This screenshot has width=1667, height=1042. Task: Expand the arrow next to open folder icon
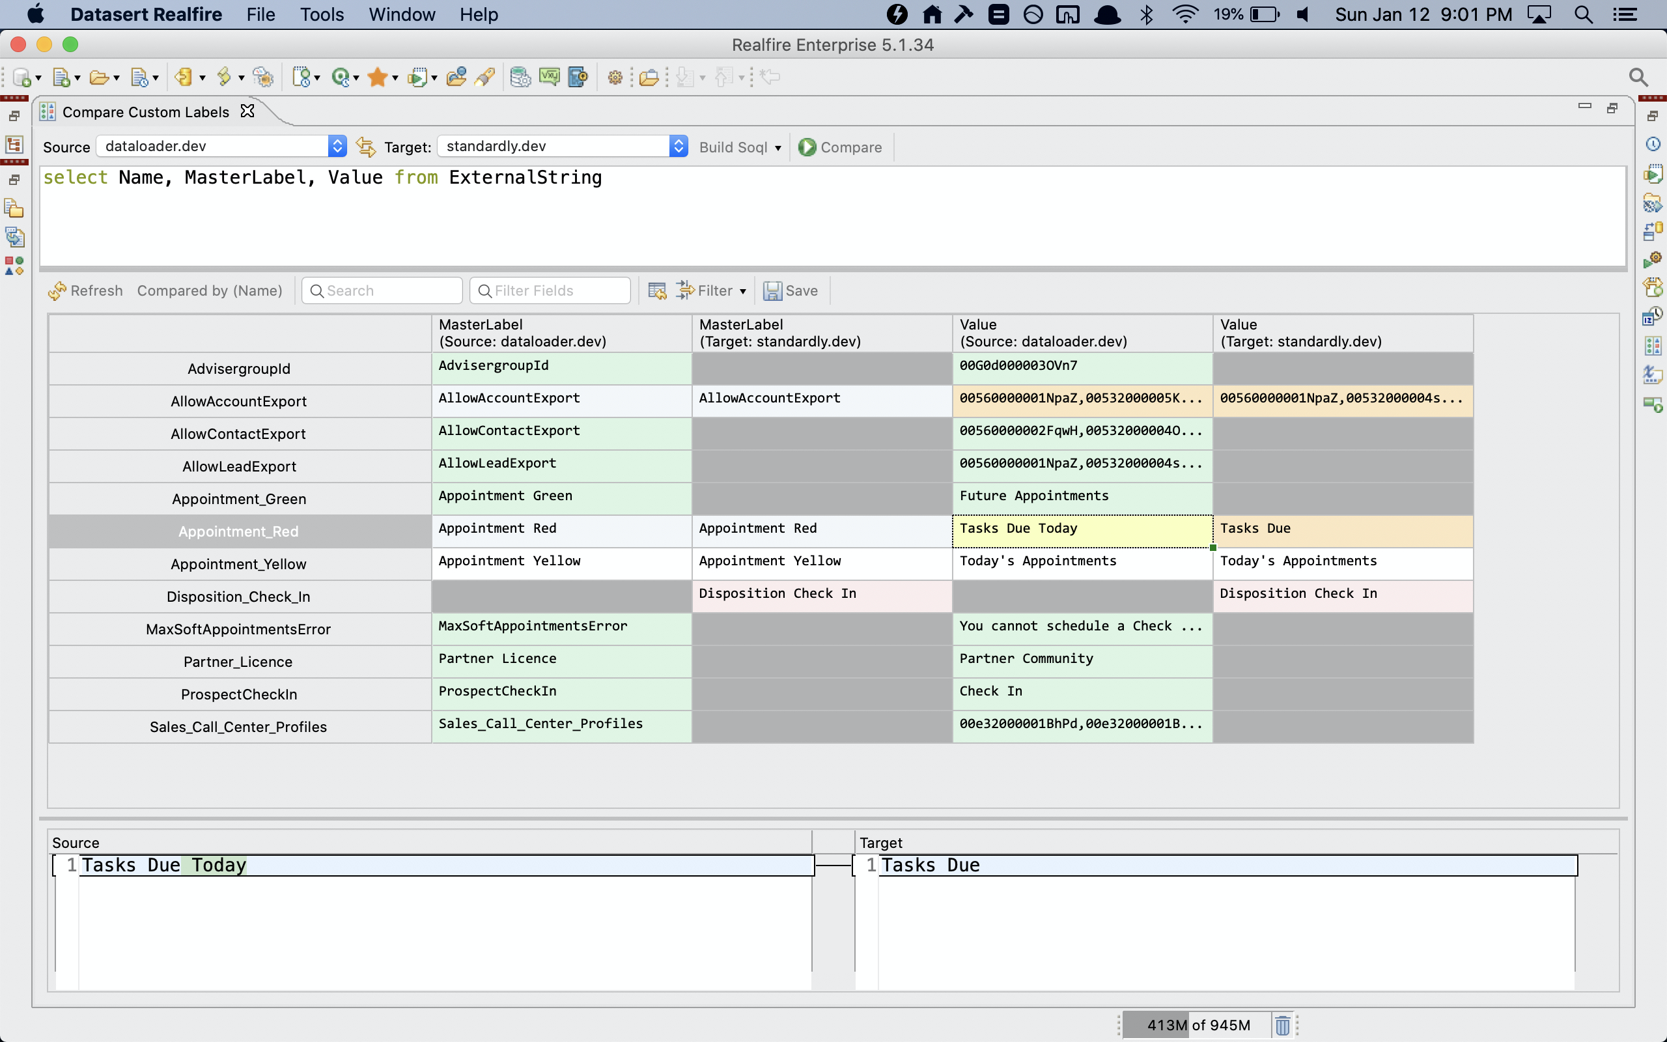[117, 78]
